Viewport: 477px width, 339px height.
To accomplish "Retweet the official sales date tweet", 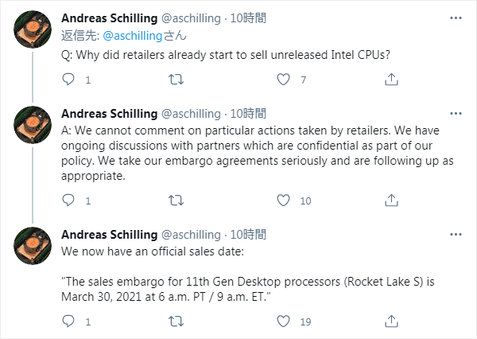I will [x=176, y=321].
